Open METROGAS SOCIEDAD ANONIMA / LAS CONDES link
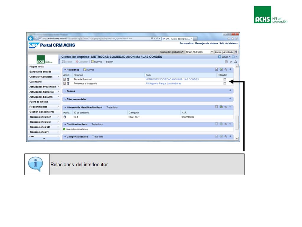Viewport: 302px width, 227px height. [172, 79]
